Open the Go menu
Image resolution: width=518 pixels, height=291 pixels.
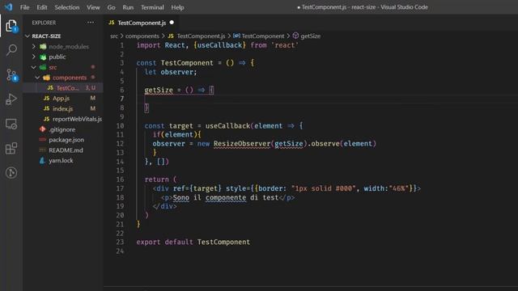click(x=112, y=7)
